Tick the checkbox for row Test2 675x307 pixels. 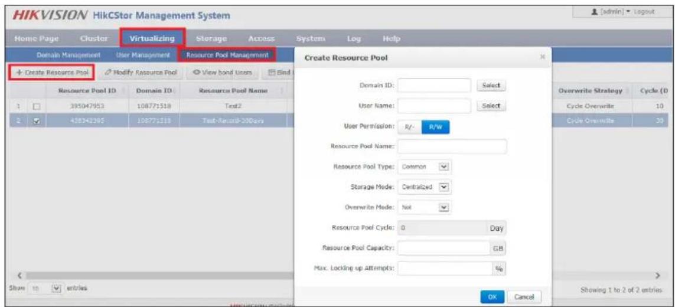[36, 106]
